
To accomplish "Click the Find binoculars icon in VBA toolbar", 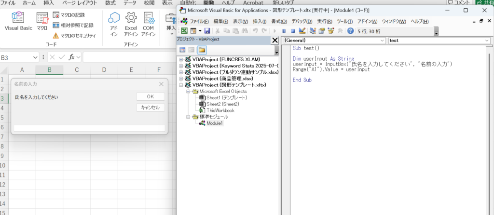I will point(245,31).
